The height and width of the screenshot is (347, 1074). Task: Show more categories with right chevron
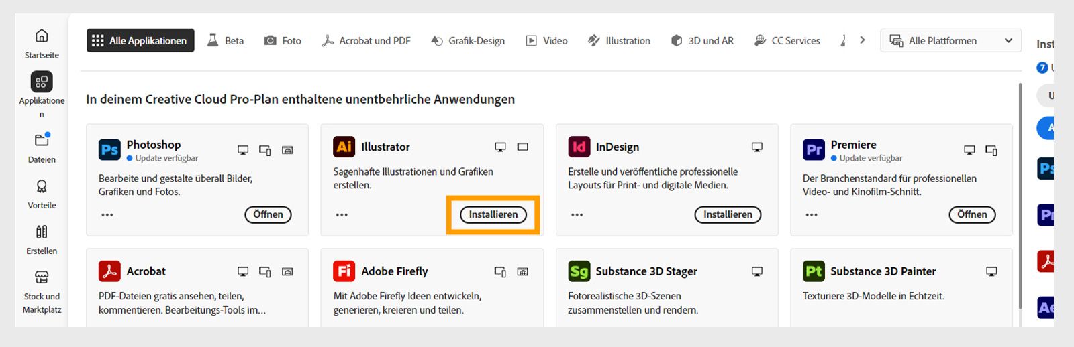coord(863,40)
